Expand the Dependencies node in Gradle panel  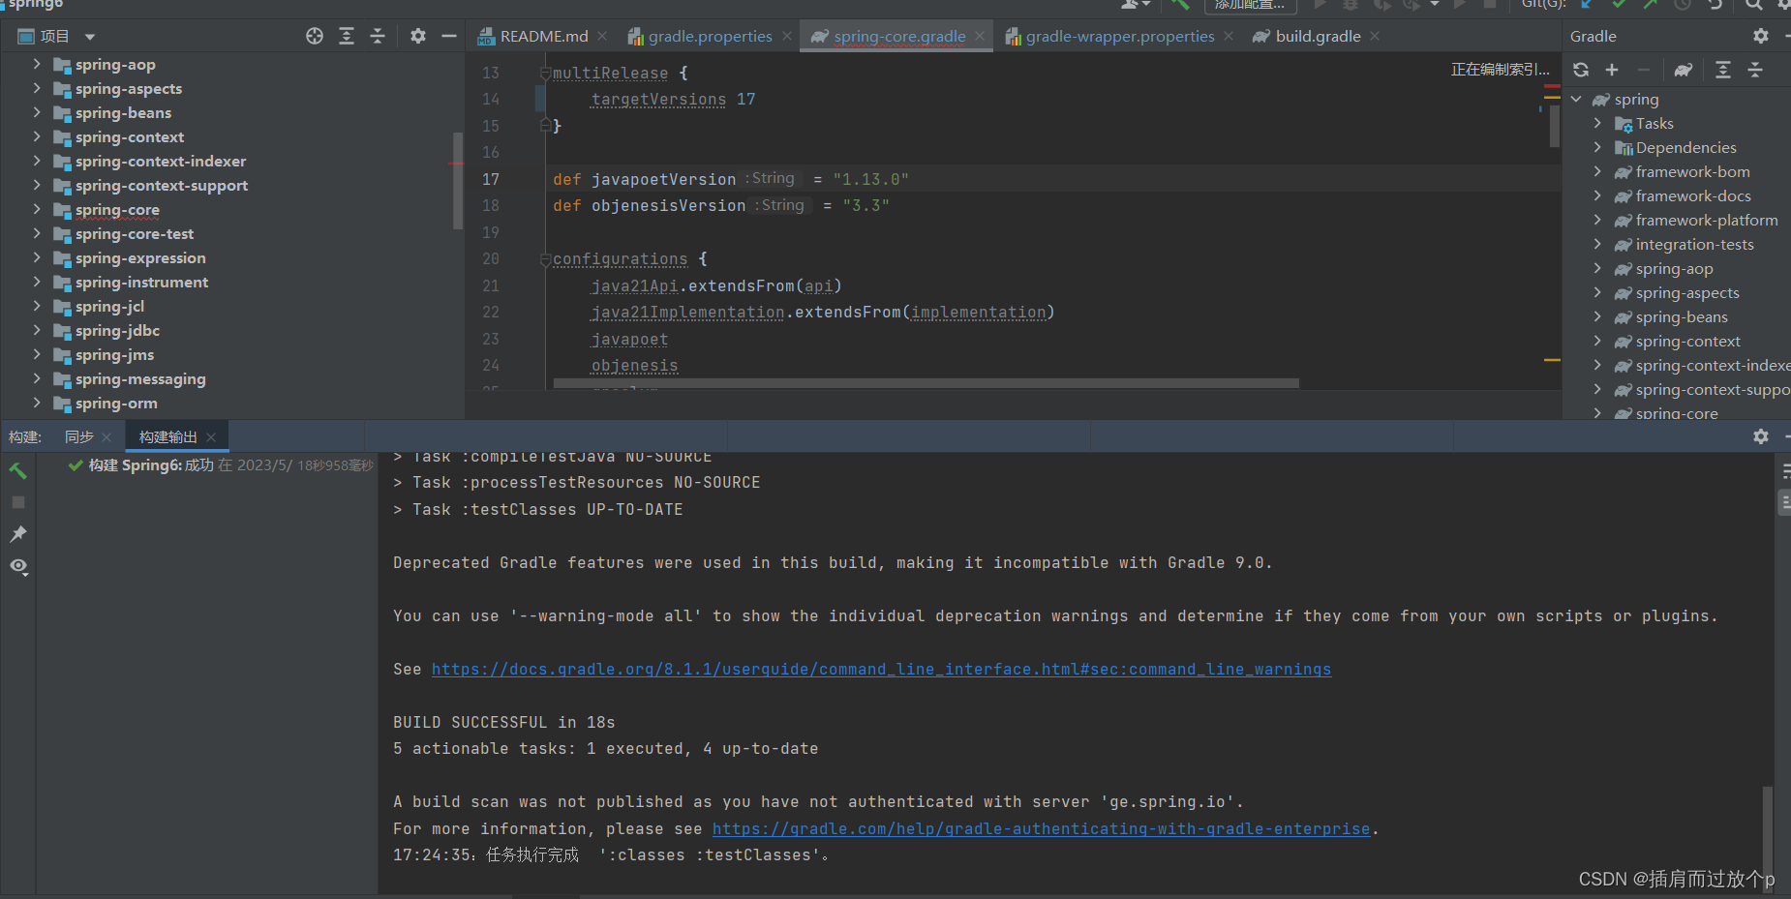point(1597,147)
